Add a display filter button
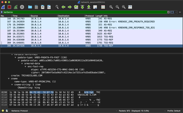This screenshot has width=183, height=113. click(180, 12)
